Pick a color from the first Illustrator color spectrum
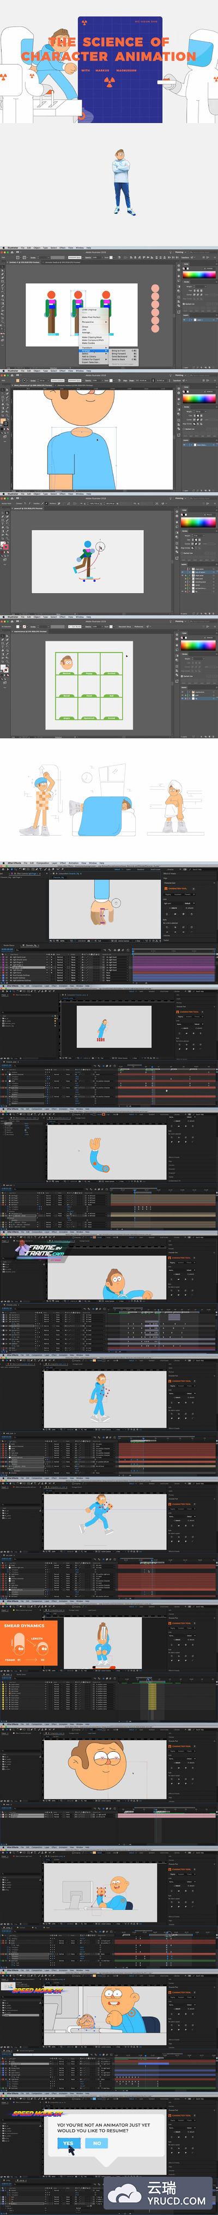The height and width of the screenshot is (2215, 218). point(199,275)
